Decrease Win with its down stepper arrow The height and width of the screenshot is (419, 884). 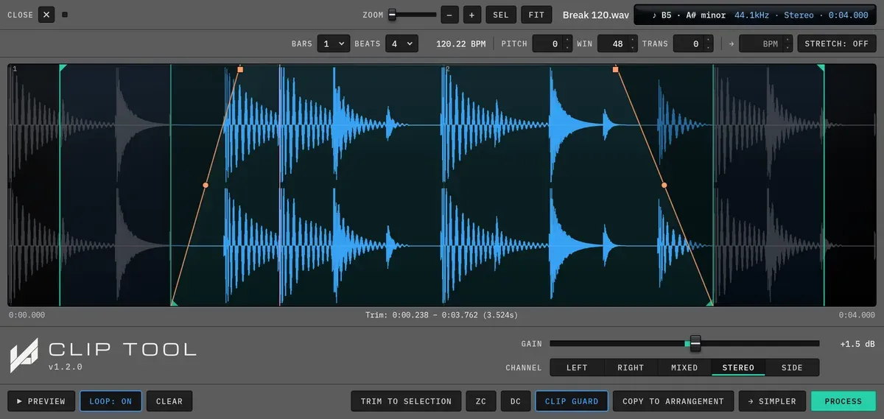(633, 48)
